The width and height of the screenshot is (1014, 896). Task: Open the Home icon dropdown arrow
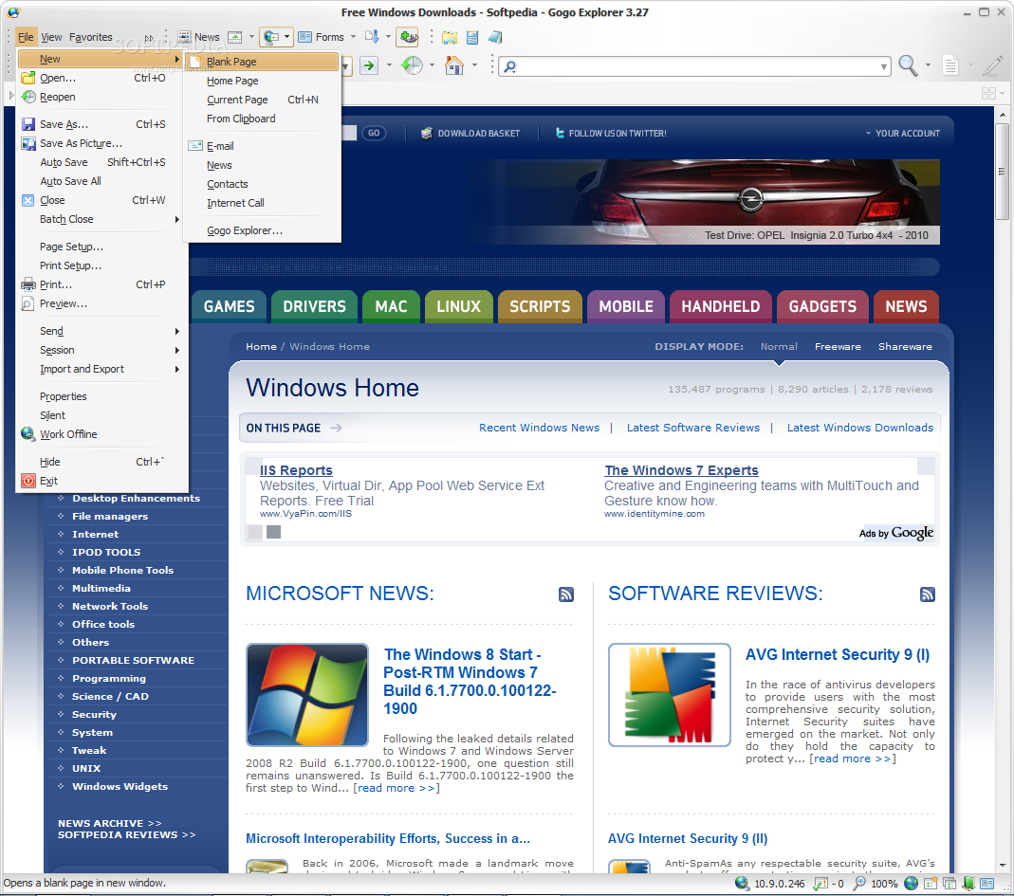474,64
